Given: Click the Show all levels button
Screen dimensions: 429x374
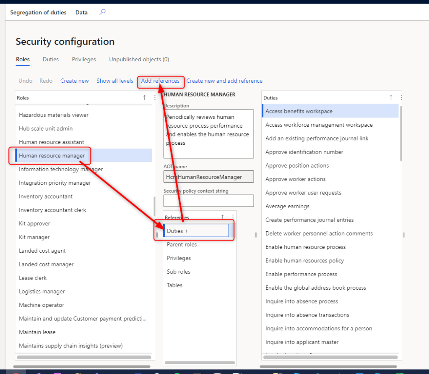Looking at the screenshot, I should tap(115, 81).
